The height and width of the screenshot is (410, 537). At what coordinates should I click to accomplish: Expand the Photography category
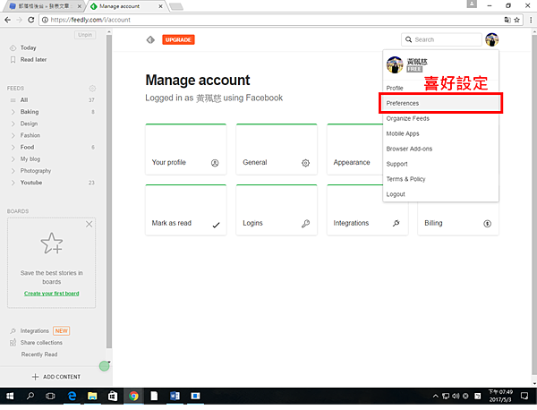point(13,171)
